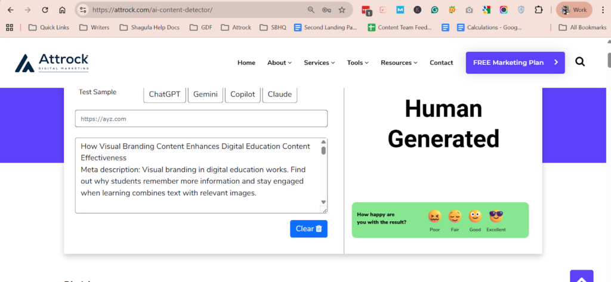Viewport: 611px width, 282px height.
Task: Click the browser address bar URL
Action: click(x=152, y=10)
